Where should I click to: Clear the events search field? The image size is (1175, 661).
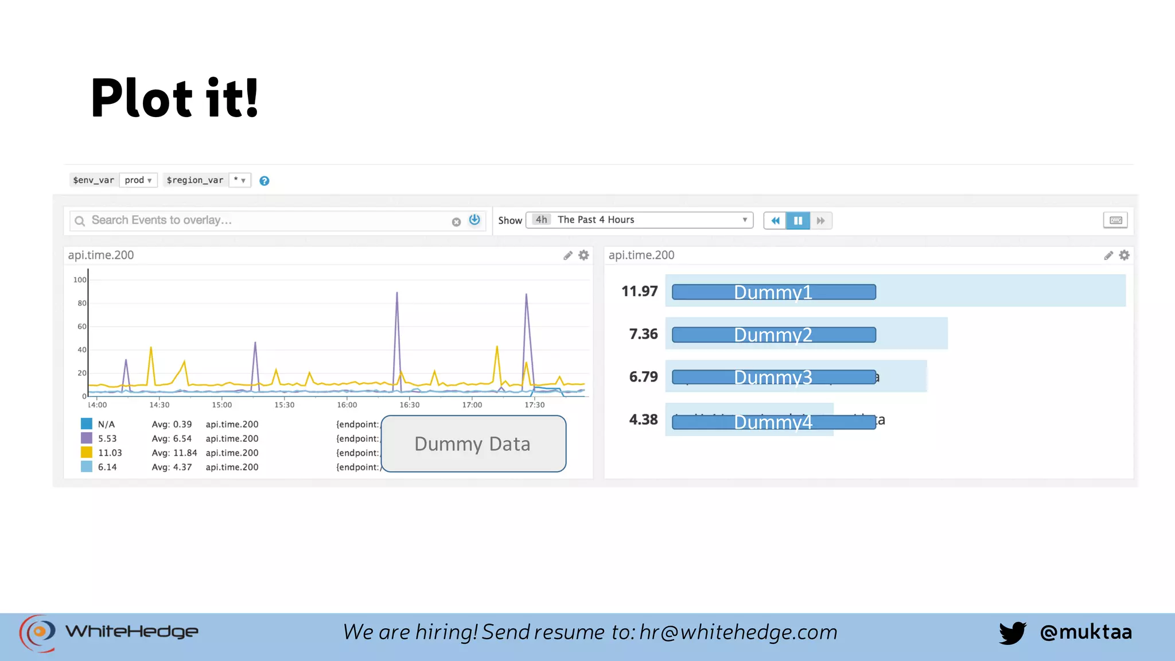[456, 222]
